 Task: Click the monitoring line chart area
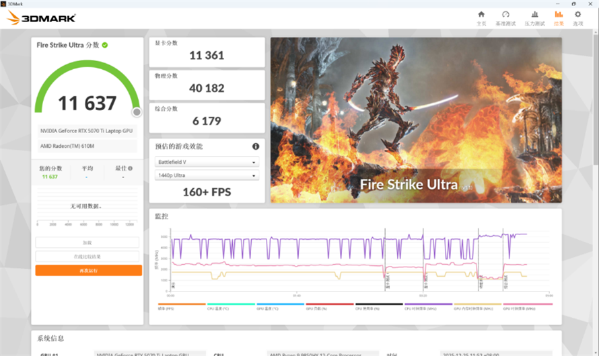[359, 261]
